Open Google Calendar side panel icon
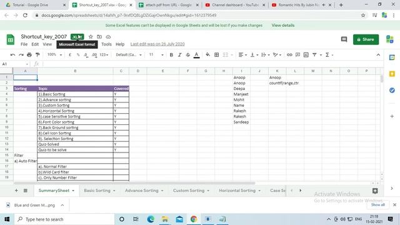 (392, 57)
